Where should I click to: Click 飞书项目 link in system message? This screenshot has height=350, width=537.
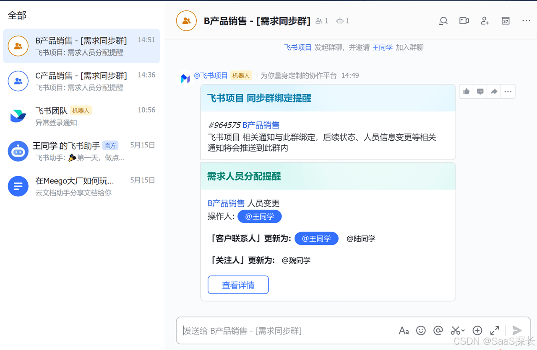tap(298, 47)
